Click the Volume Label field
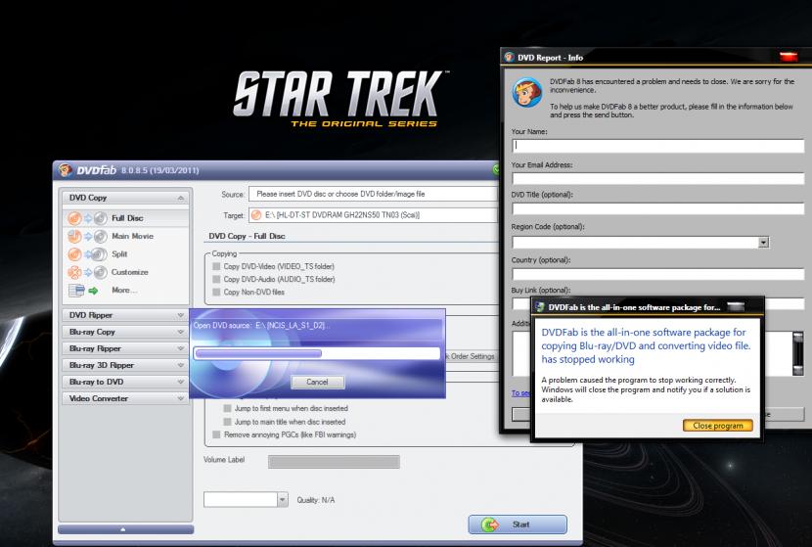The image size is (812, 547). tap(334, 462)
